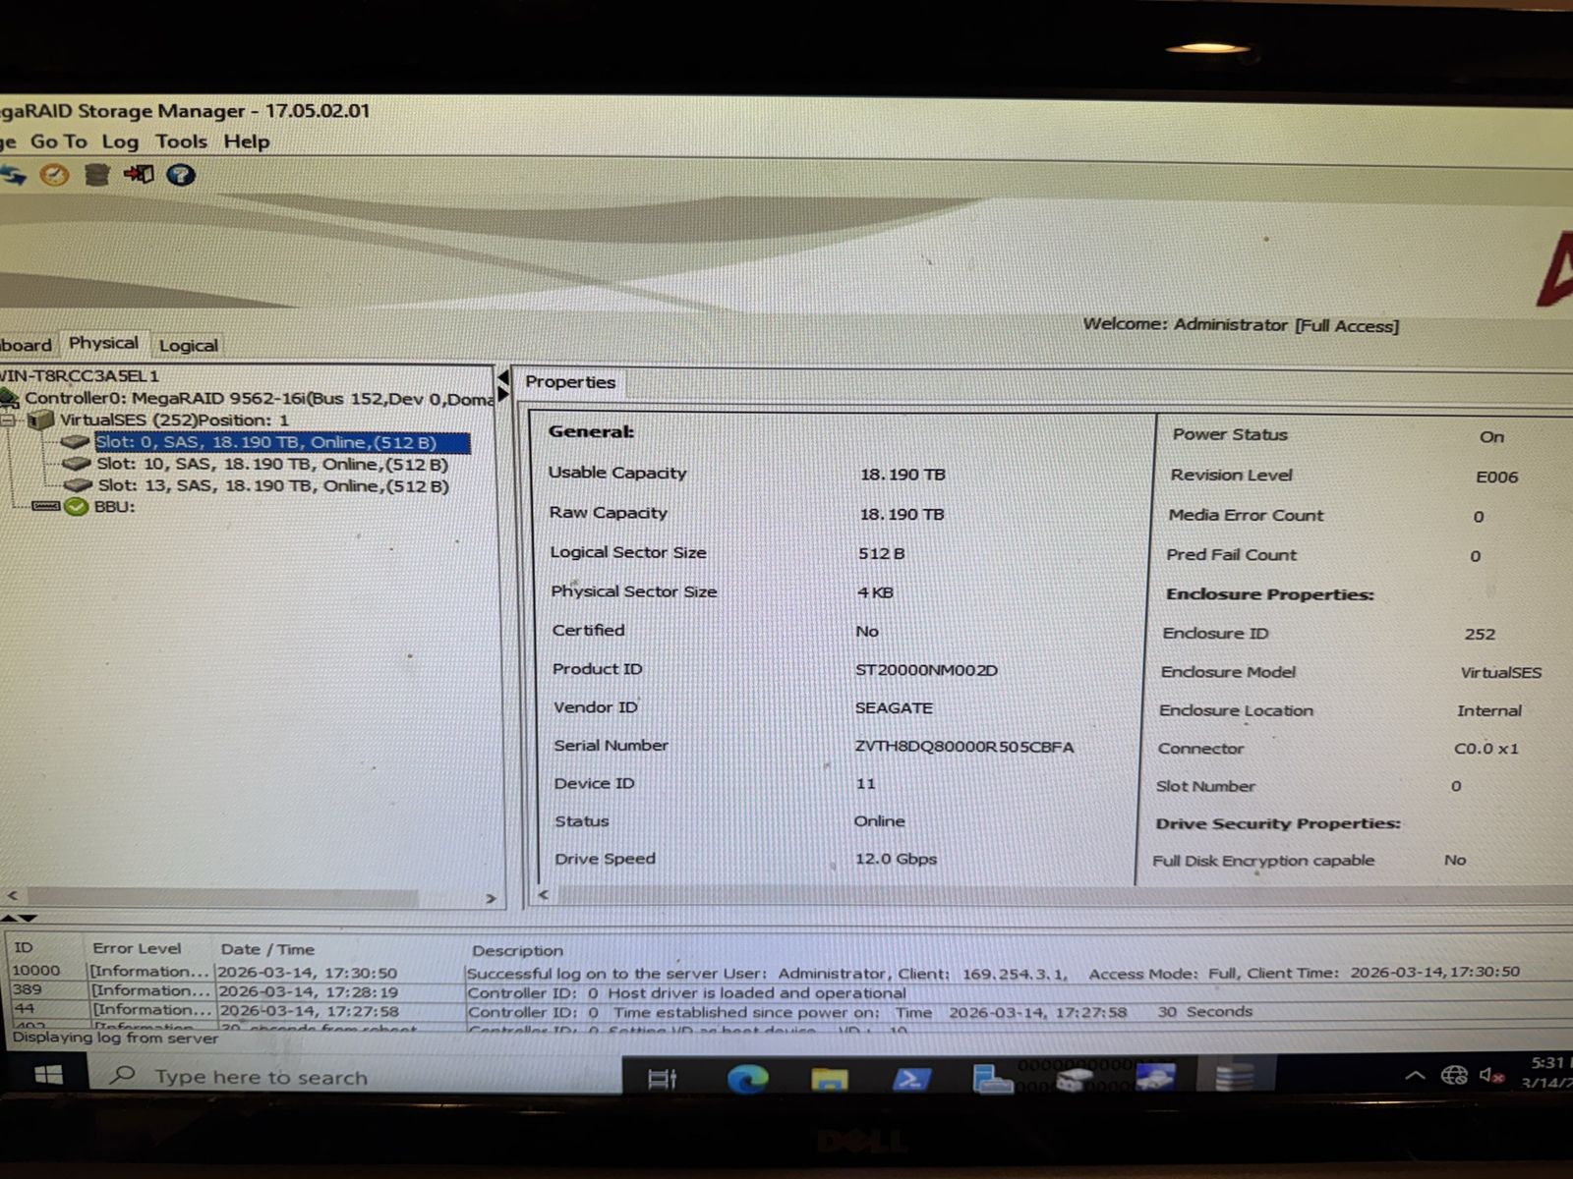Launch PowerShell from the taskbar
The image size is (1573, 1179).
pyautogui.click(x=910, y=1078)
